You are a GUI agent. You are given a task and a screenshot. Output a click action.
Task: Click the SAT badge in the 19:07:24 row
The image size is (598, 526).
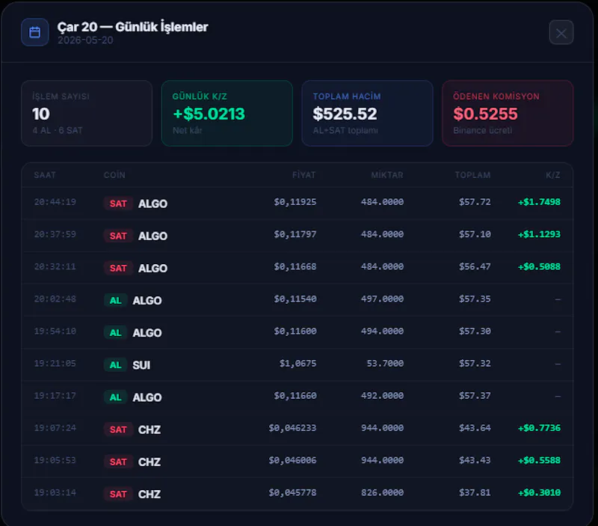(118, 429)
